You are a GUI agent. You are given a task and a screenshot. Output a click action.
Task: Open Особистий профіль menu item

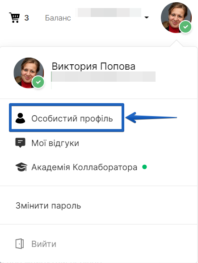tap(67, 117)
